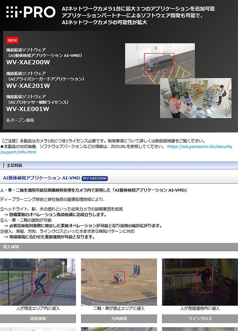The height and width of the screenshot is (331, 238).
Task: Click the i-PRO logo
Action: click(30, 12)
